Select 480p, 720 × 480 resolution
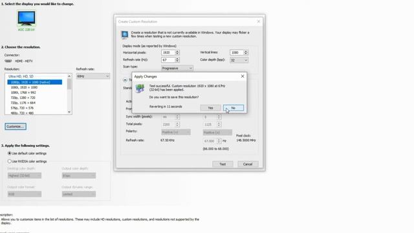This screenshot has width=414, height=233. pyautogui.click(x=22, y=113)
